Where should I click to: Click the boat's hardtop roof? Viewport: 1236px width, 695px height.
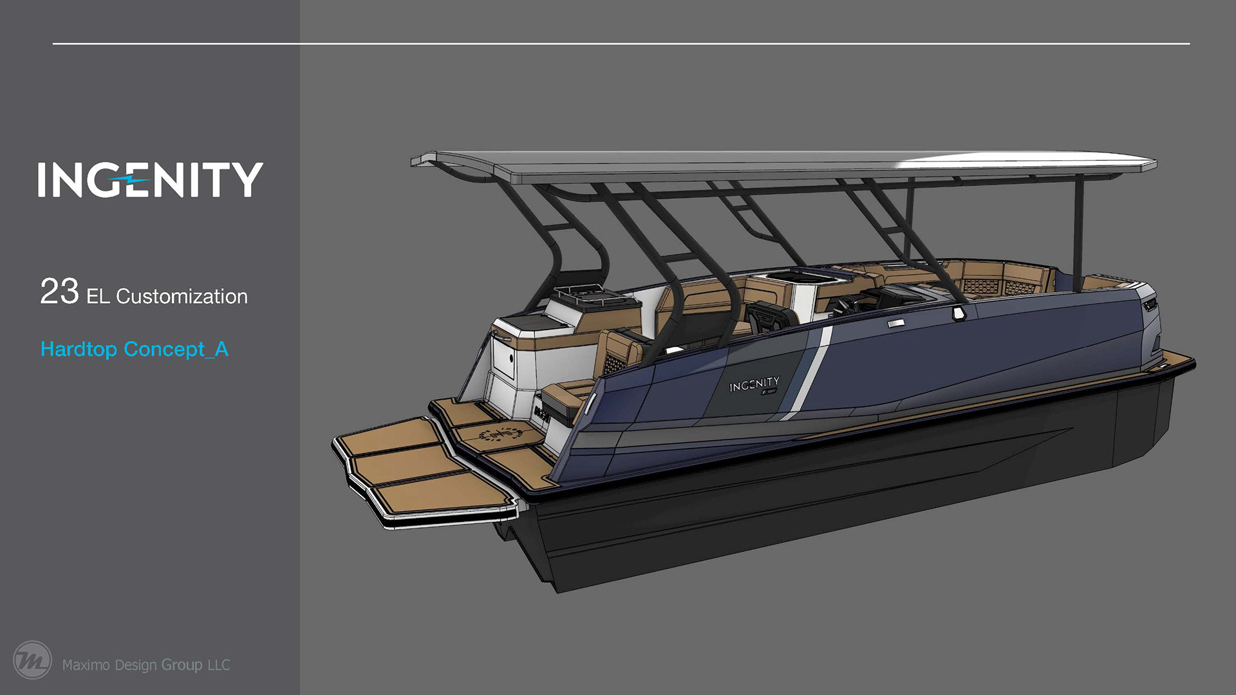point(783,167)
